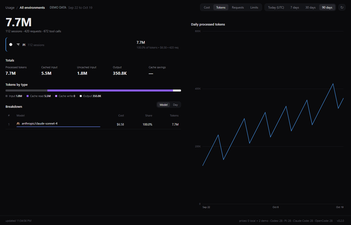Click the v0.2.0 version label
Image resolution: width=351 pixels, height=225 pixels.
(x=340, y=221)
